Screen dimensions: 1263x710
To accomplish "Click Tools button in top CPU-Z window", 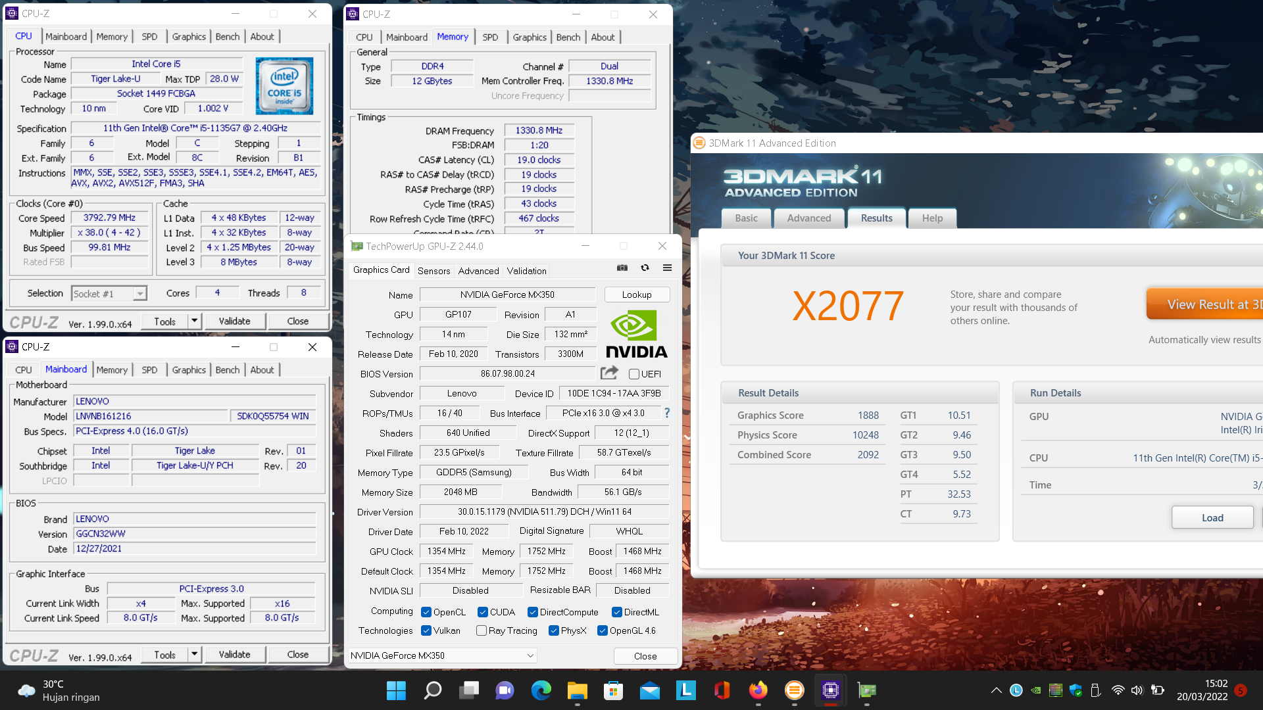I will 164,321.
